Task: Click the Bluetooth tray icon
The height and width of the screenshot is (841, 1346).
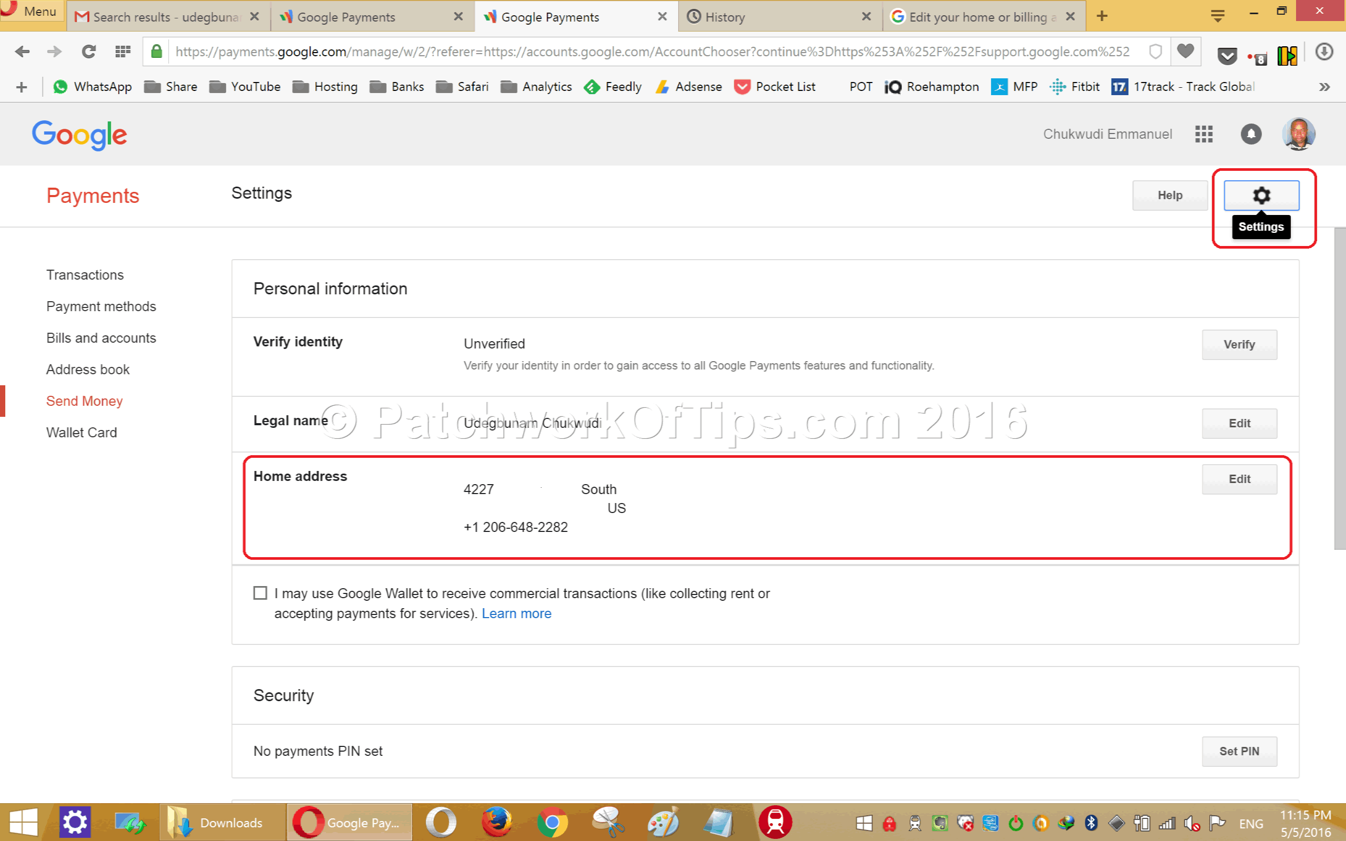Action: (x=1090, y=823)
